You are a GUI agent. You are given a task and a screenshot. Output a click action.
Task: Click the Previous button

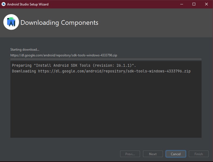tap(130, 154)
